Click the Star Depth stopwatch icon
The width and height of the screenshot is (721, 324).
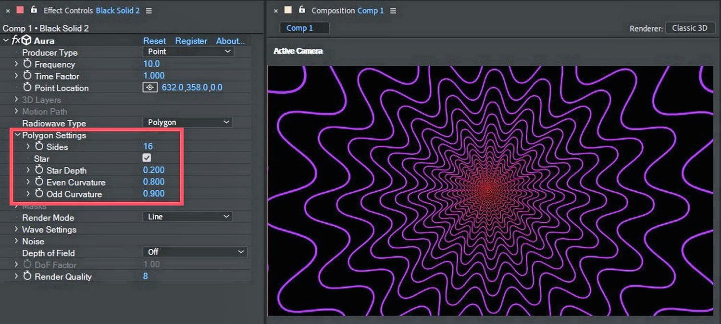[39, 170]
